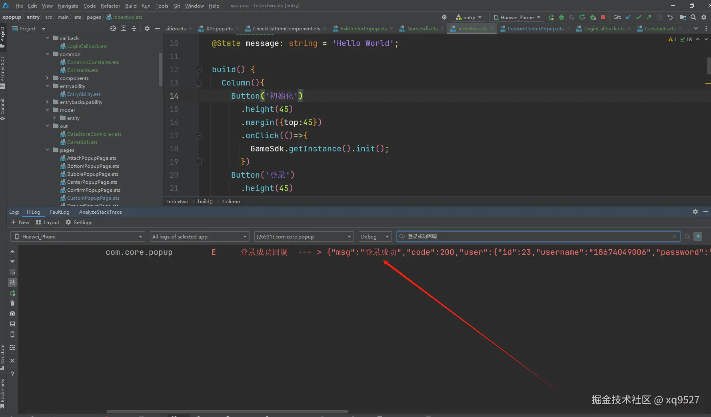This screenshot has height=417, width=711.
Task: Save the log using floppy disk icon
Action: (x=12, y=324)
